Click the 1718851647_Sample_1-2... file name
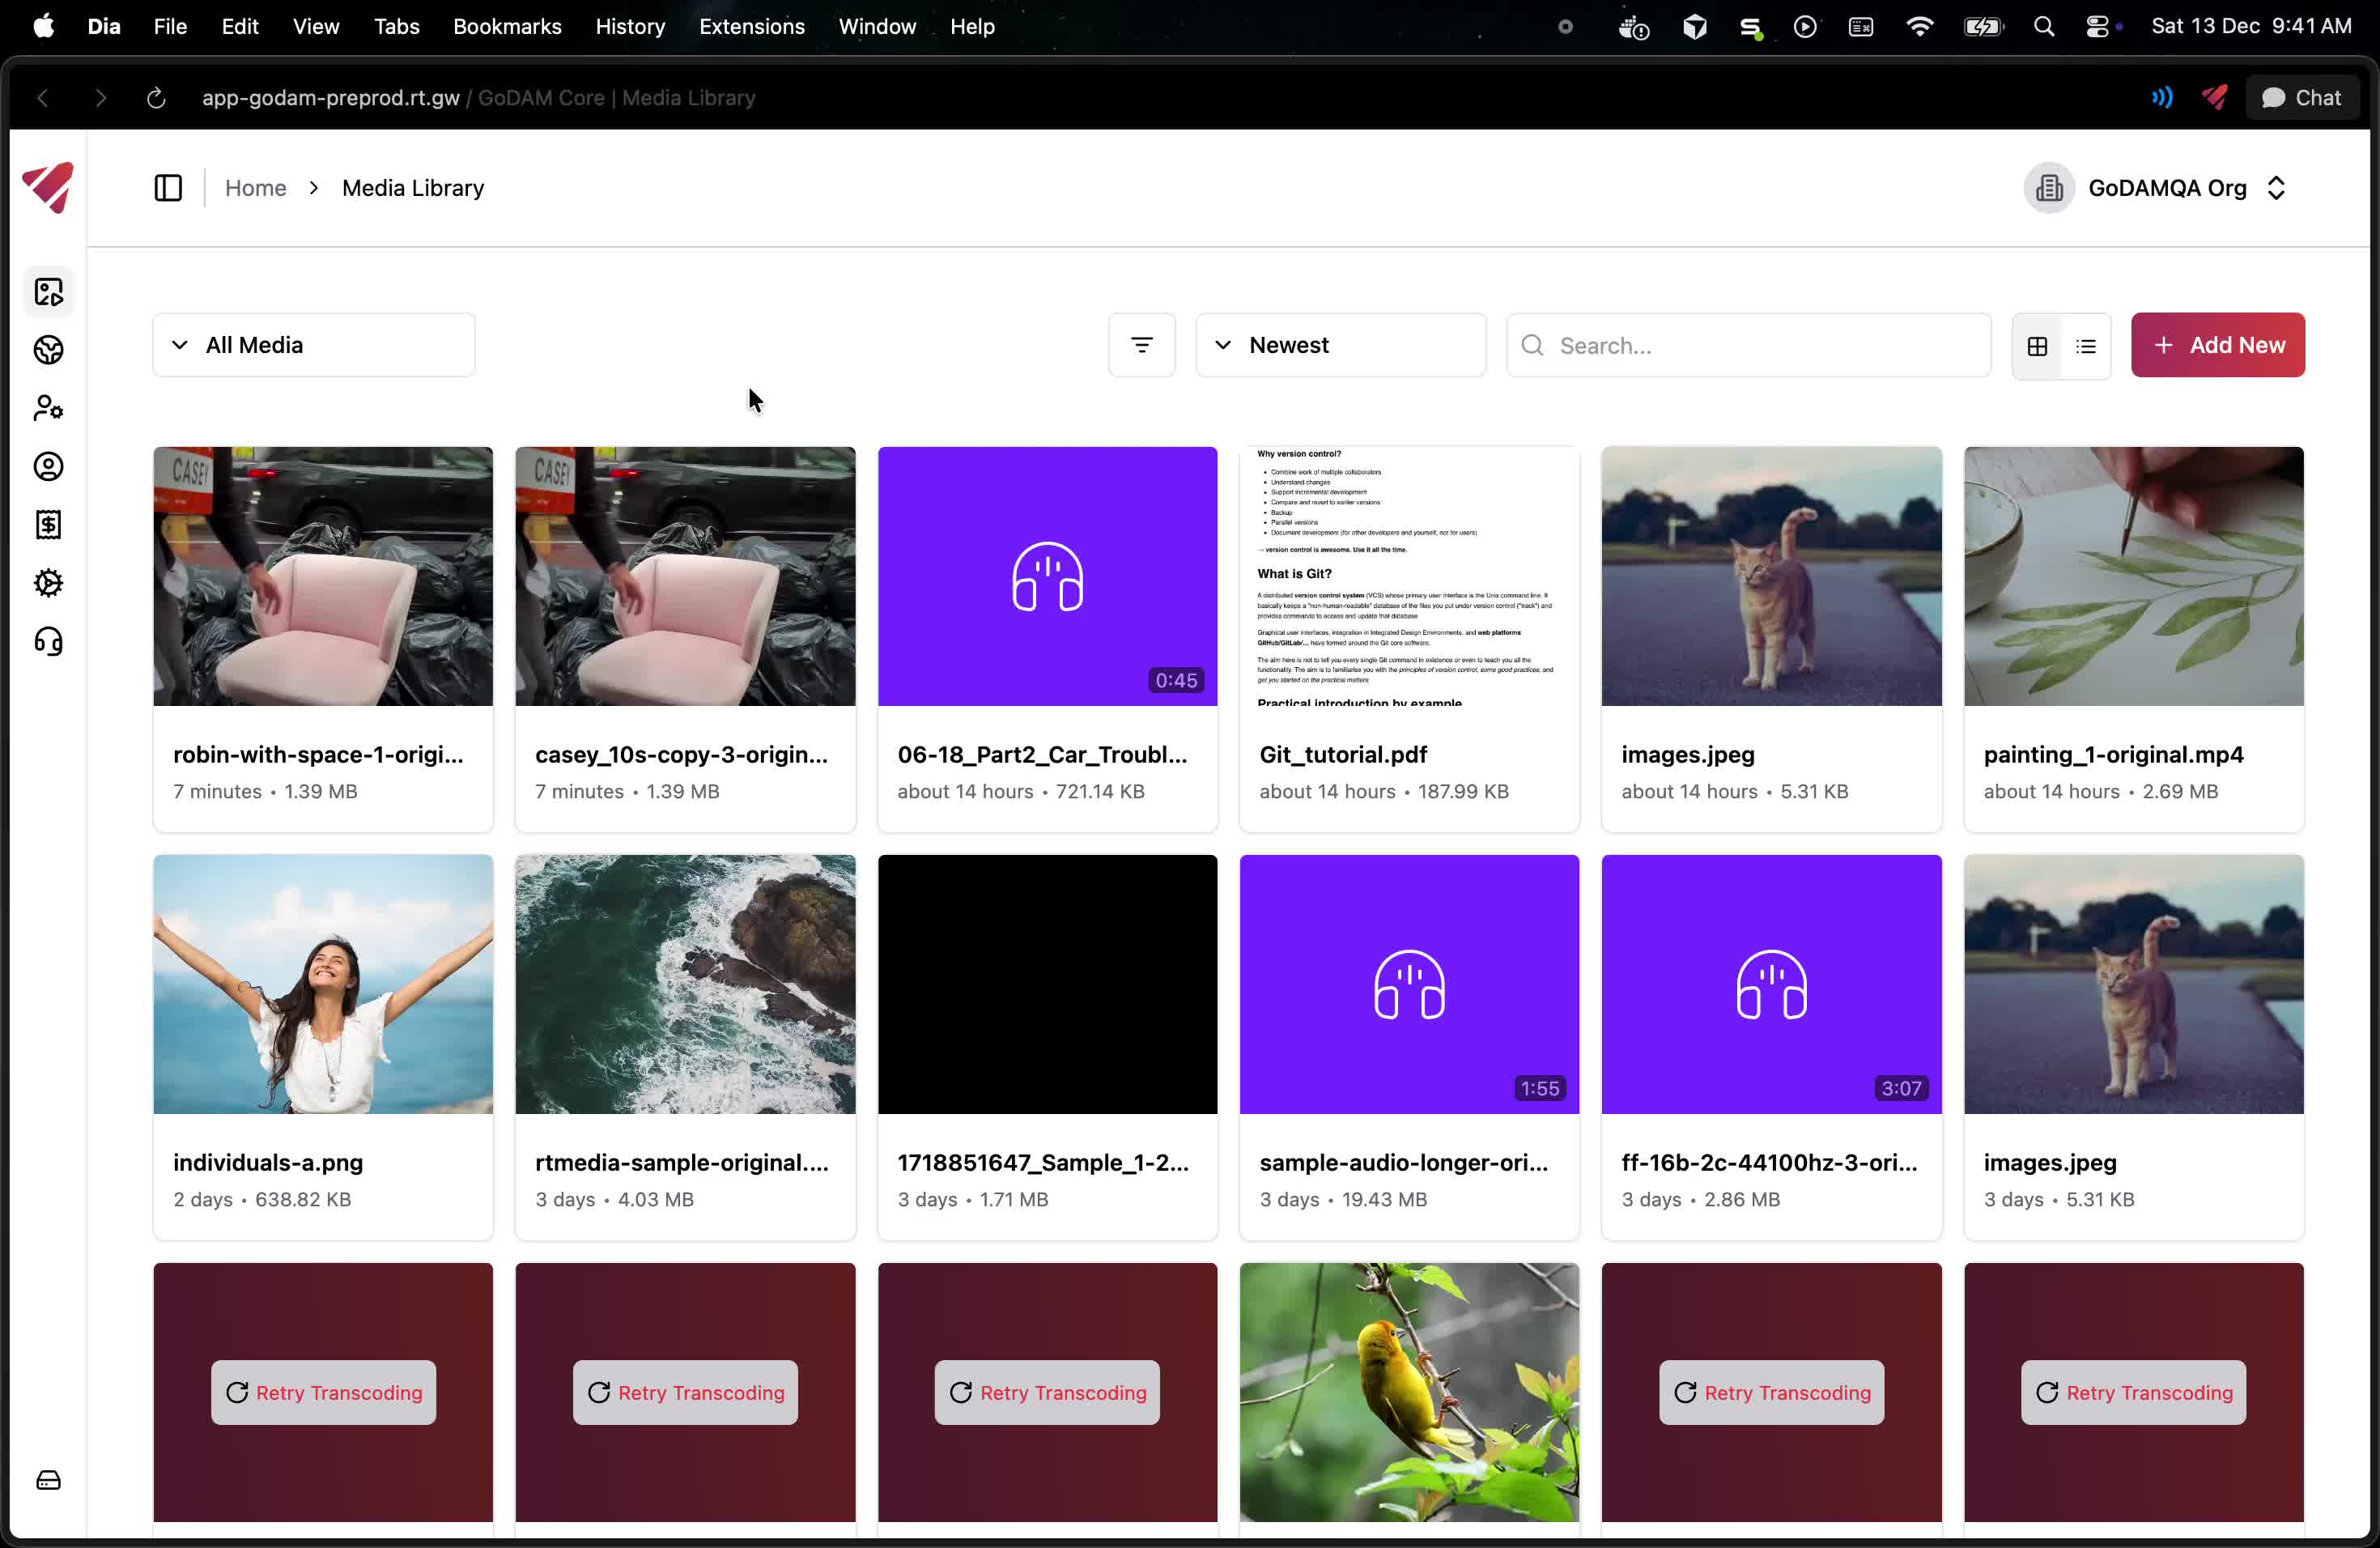This screenshot has height=1548, width=2380. [1043, 1162]
